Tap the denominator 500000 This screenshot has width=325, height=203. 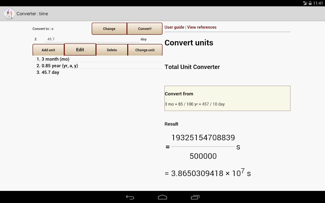203,156
